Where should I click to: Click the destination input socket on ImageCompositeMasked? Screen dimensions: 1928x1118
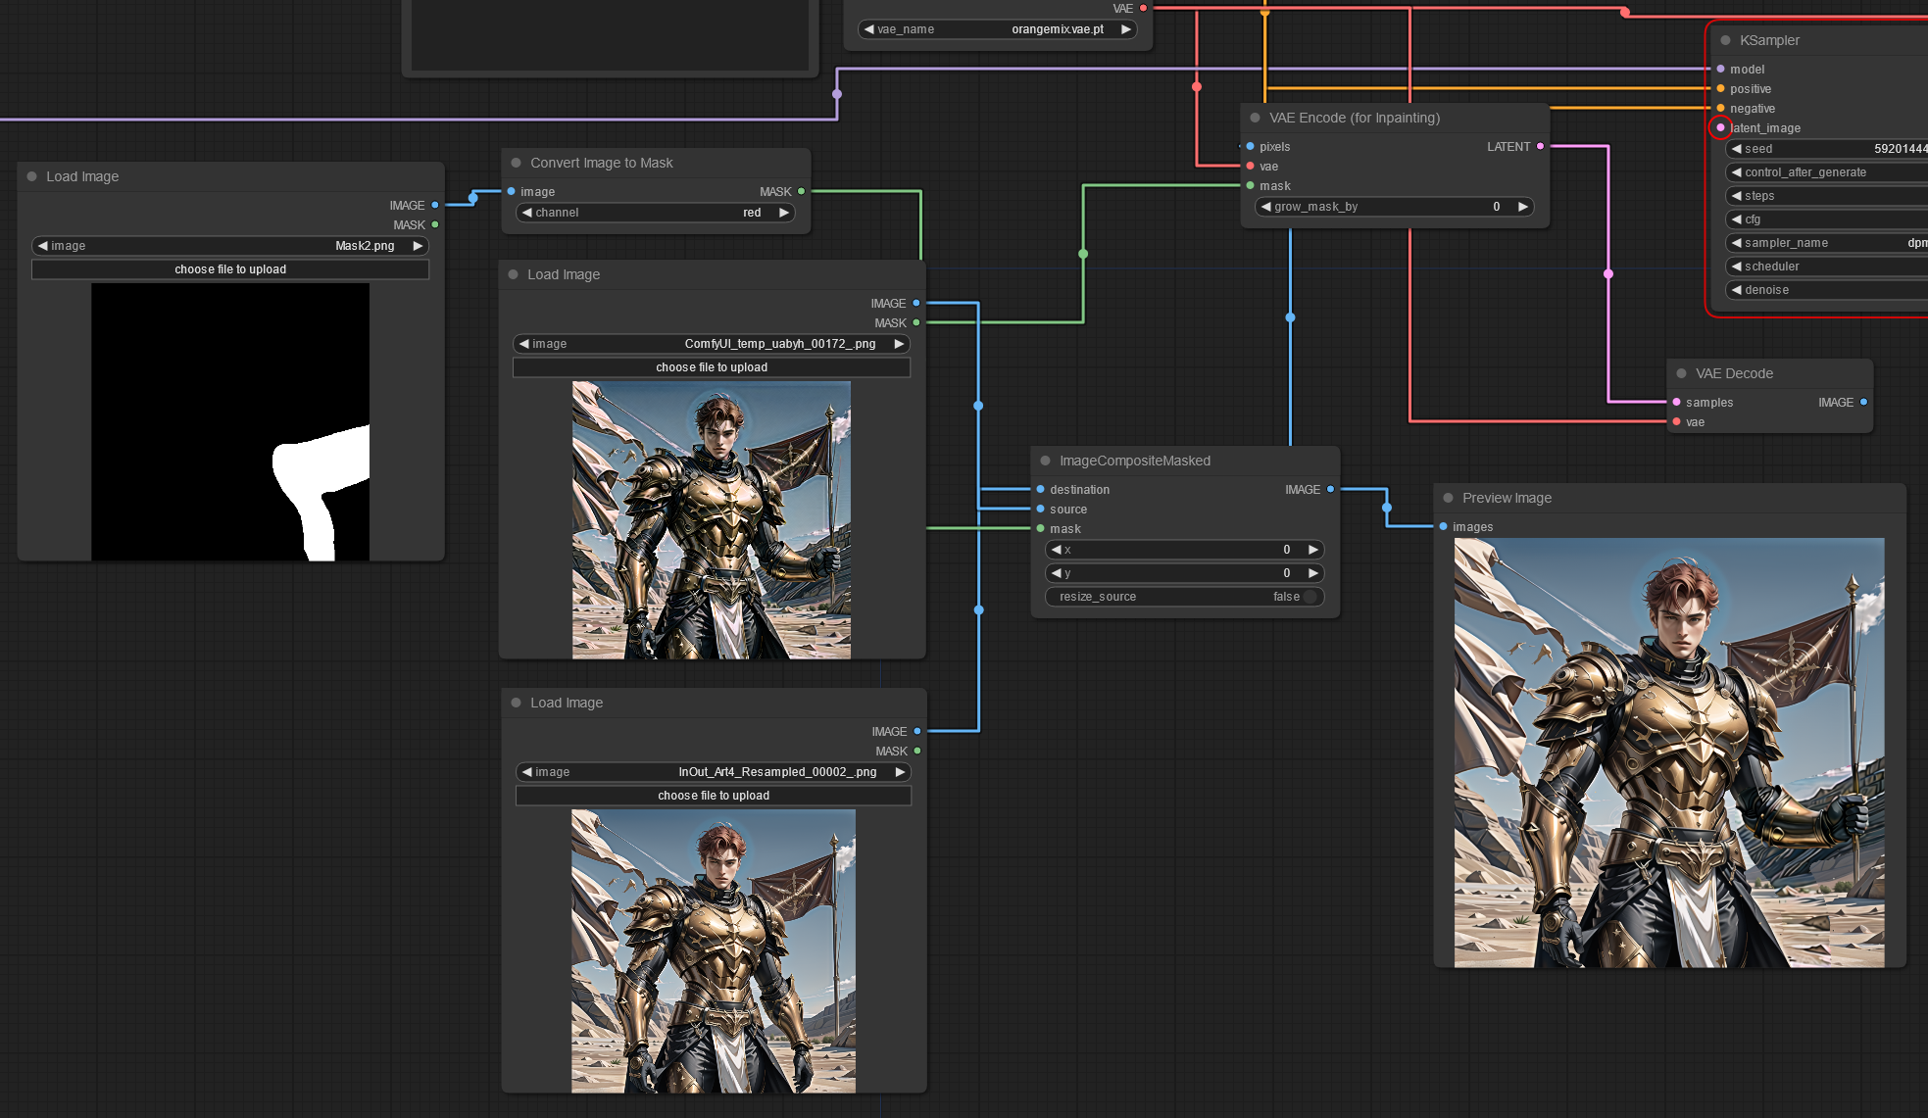click(x=1040, y=490)
